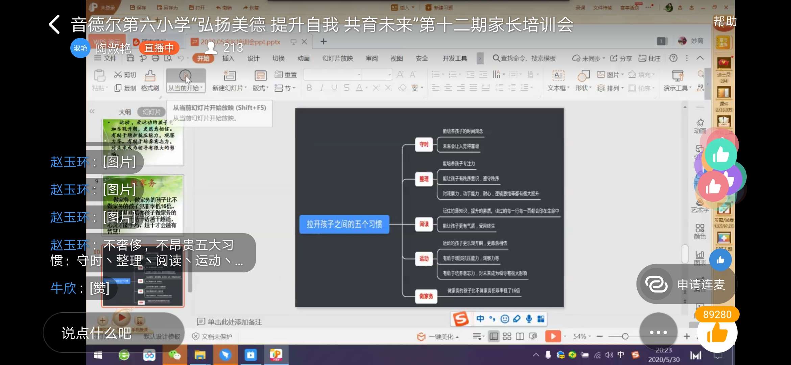
Task: Switch to reading view book icon
Action: [x=520, y=336]
